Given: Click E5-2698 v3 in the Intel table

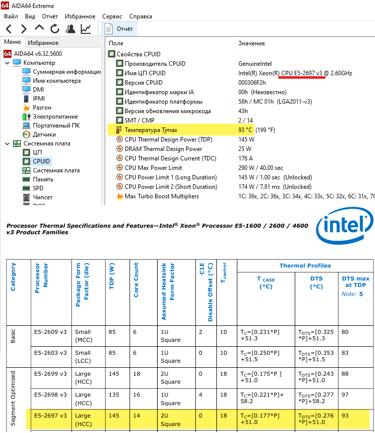Looking at the screenshot, I should tap(50, 395).
